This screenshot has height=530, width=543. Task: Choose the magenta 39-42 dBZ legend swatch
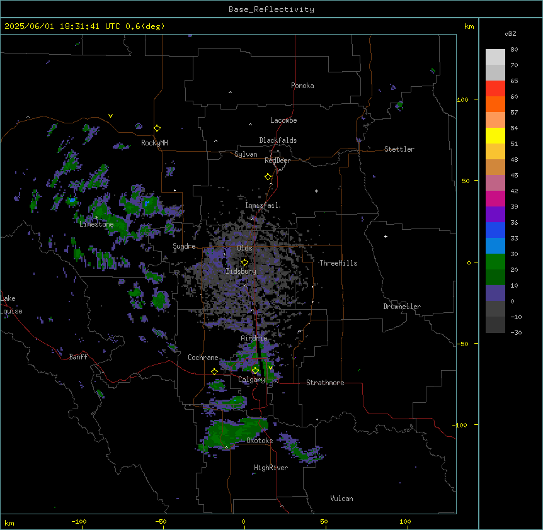tap(495, 198)
